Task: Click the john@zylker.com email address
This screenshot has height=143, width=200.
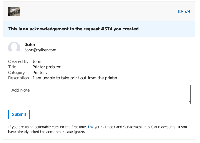Action: click(41, 50)
